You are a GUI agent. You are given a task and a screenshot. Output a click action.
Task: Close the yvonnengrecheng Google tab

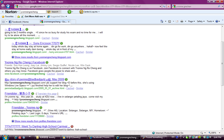69,22
